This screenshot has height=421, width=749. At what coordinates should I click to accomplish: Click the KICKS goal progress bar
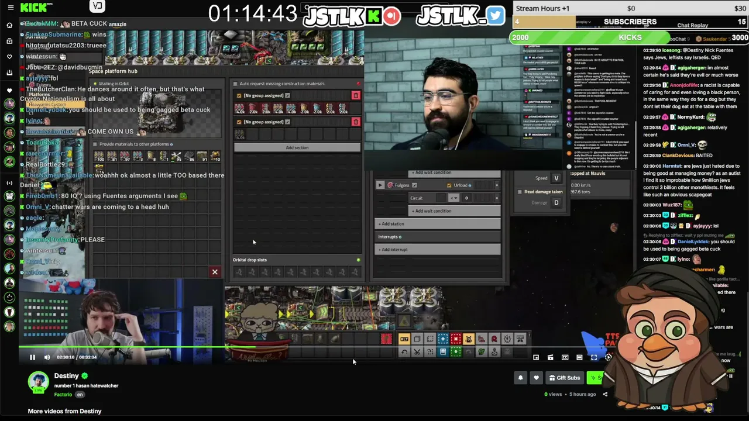tap(630, 37)
